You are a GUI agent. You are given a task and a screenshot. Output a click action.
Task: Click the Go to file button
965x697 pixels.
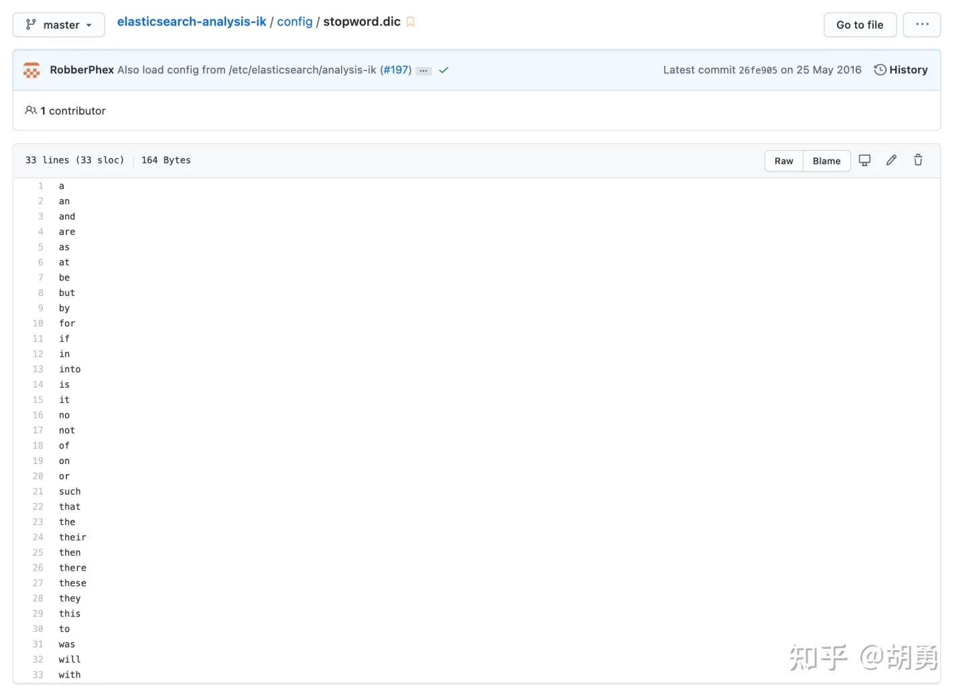tap(860, 25)
